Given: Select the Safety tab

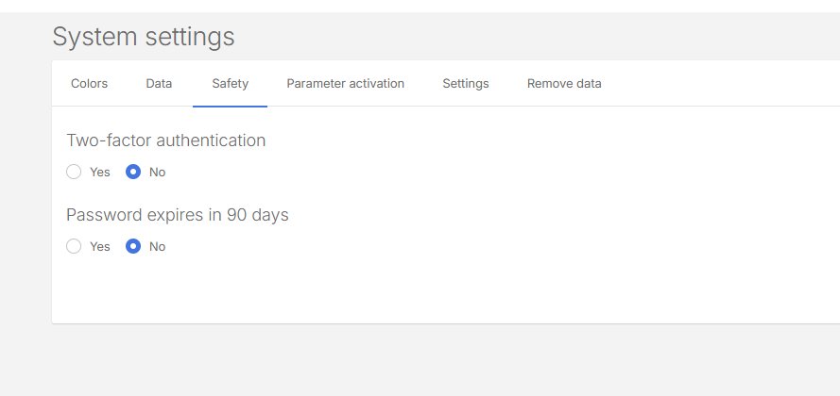Looking at the screenshot, I should tap(230, 84).
